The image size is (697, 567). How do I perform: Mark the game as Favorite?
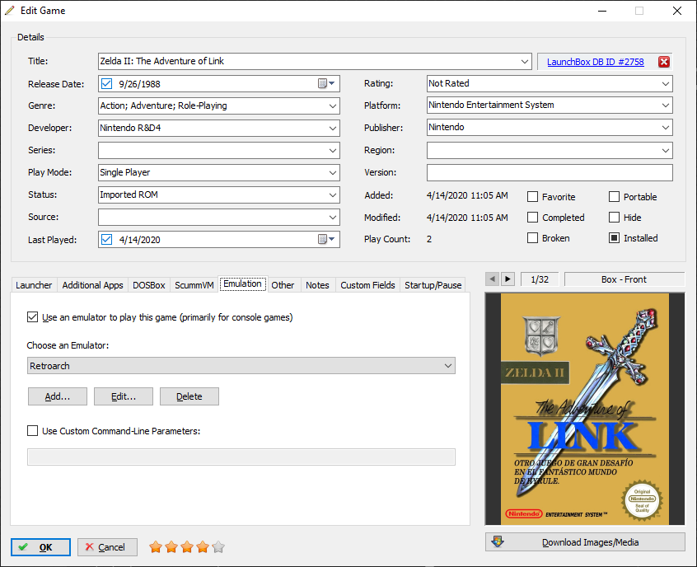click(532, 197)
